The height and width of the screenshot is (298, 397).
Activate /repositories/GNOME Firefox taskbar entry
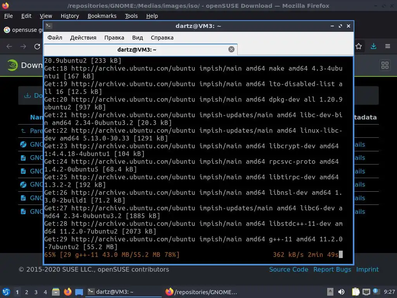click(x=202, y=292)
